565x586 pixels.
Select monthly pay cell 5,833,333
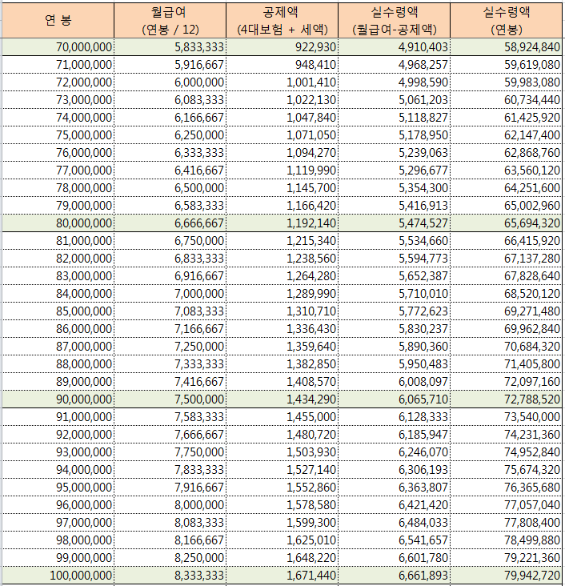click(x=170, y=47)
